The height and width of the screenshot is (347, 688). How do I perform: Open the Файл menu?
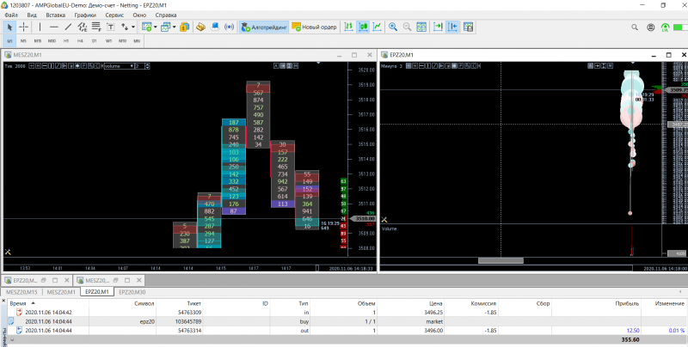[11, 15]
